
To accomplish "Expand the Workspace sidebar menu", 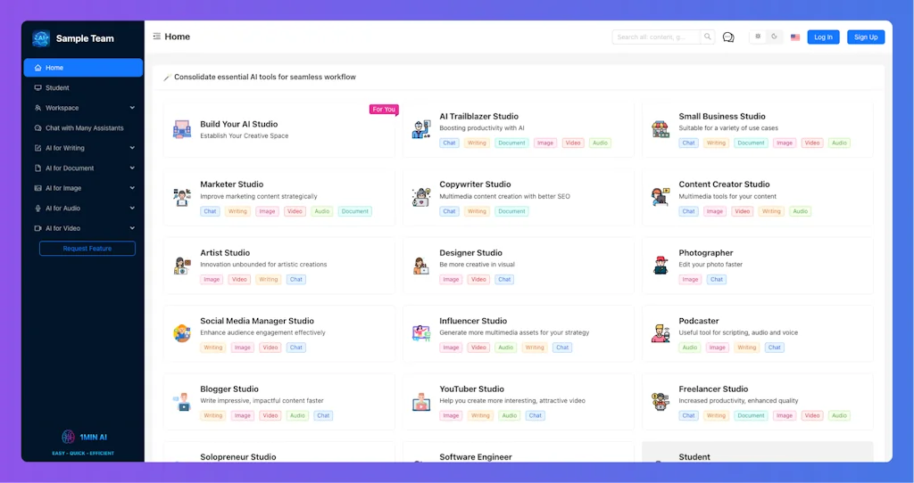I will 83,108.
